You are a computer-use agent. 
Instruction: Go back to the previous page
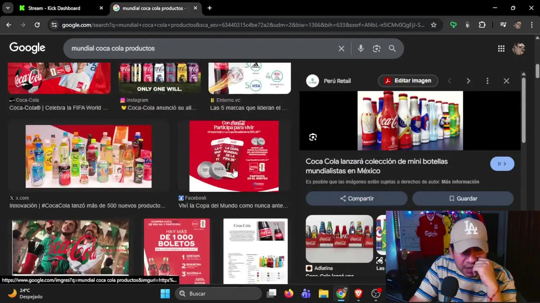click(x=9, y=25)
